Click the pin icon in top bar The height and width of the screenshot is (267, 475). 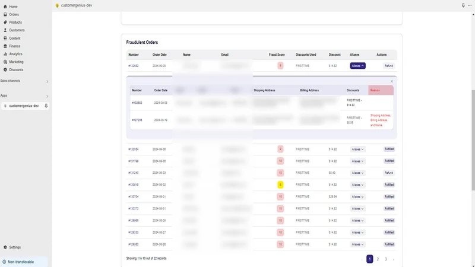tap(463, 5)
